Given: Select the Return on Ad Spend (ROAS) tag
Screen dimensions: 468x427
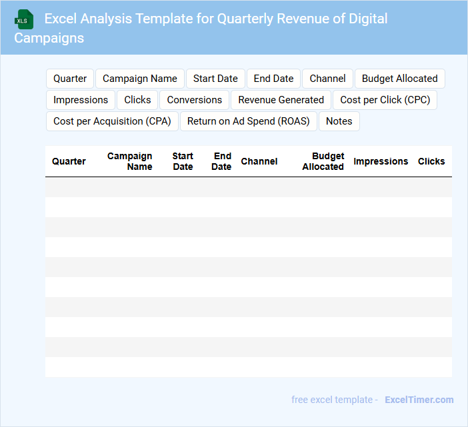Looking at the screenshot, I should tap(249, 121).
